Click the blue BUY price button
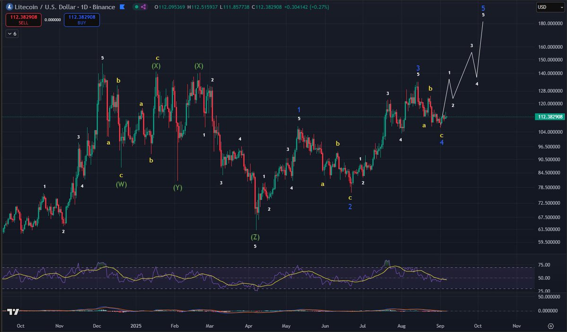The width and height of the screenshot is (567, 332). point(83,20)
